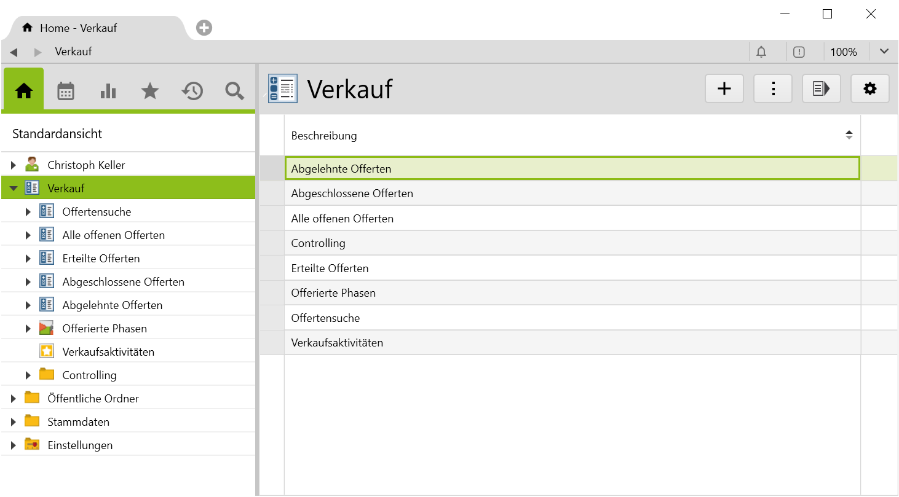Collapse the Verkauf tree node
899x497 pixels.
14,189
